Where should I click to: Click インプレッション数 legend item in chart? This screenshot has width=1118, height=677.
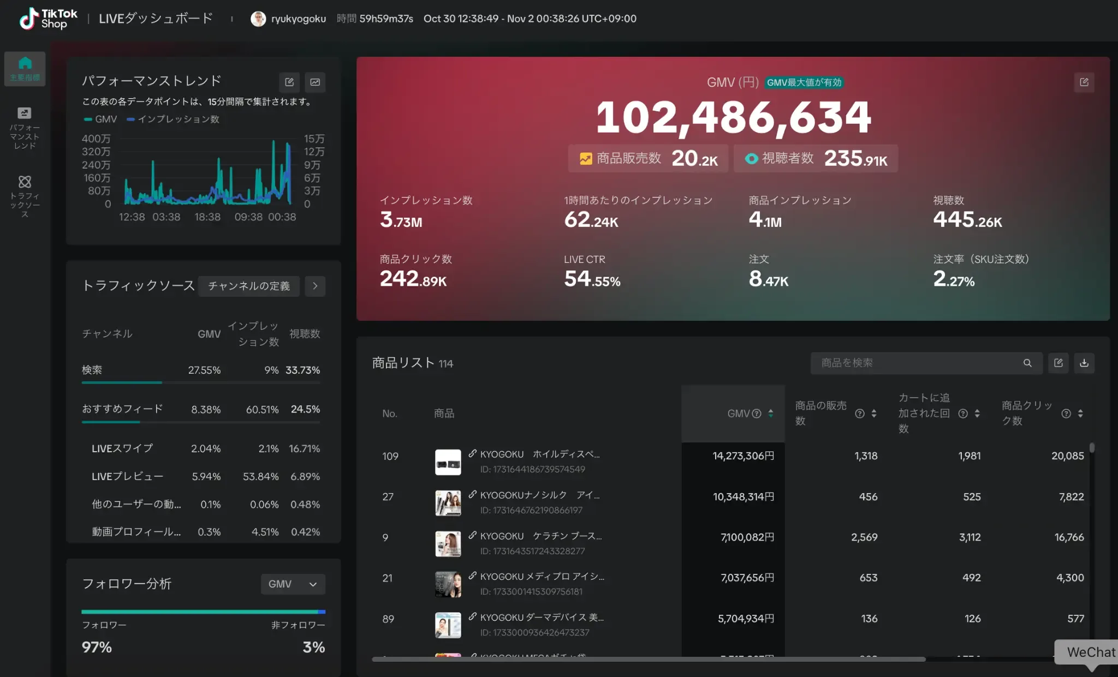coord(173,119)
